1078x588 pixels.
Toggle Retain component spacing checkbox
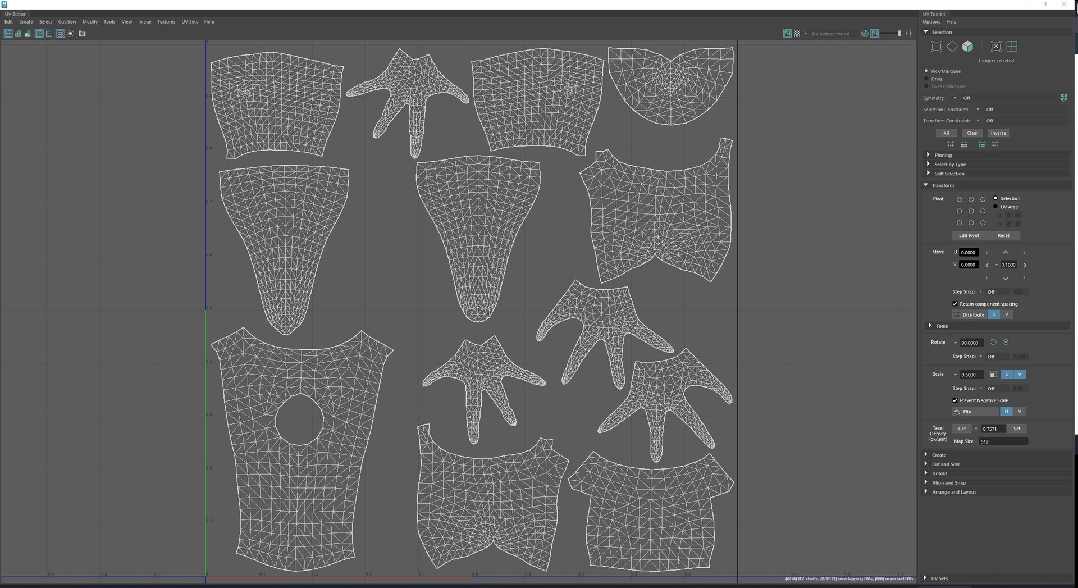(955, 304)
